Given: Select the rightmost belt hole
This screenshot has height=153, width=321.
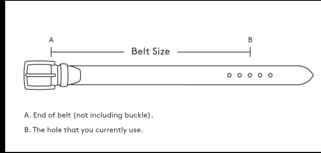Looking at the screenshot, I should (x=270, y=75).
